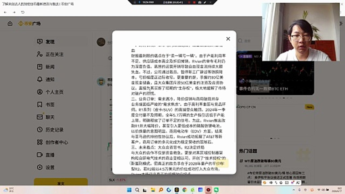Open Windows Start menu
This screenshot has height=194, width=345.
129,190
